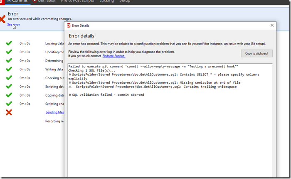This screenshot has width=291, height=179.
Task: Close the Error Details dialog
Action: [x=272, y=26]
